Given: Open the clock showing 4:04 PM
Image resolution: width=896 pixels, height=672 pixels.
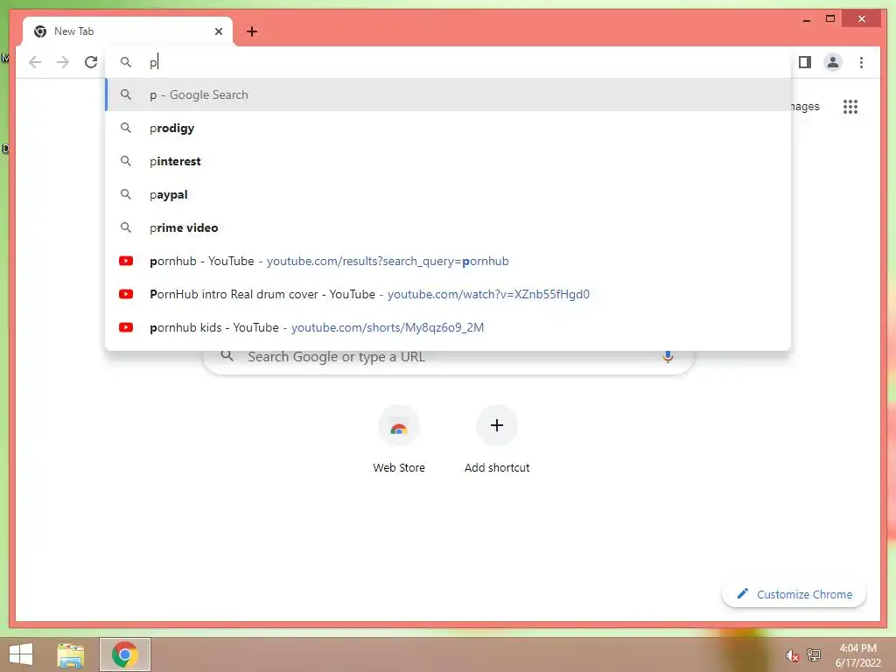Looking at the screenshot, I should [857, 654].
